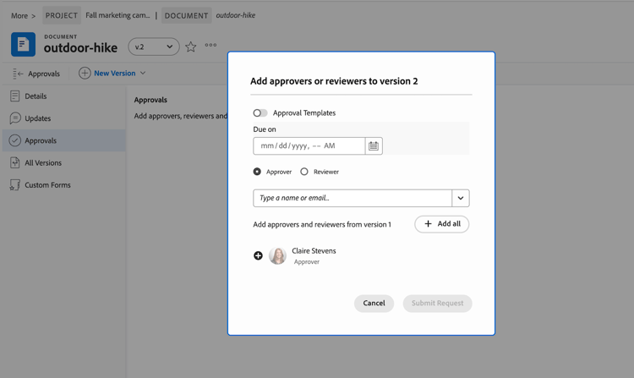The height and width of the screenshot is (378, 634).
Task: Click the Add all button
Action: click(441, 224)
